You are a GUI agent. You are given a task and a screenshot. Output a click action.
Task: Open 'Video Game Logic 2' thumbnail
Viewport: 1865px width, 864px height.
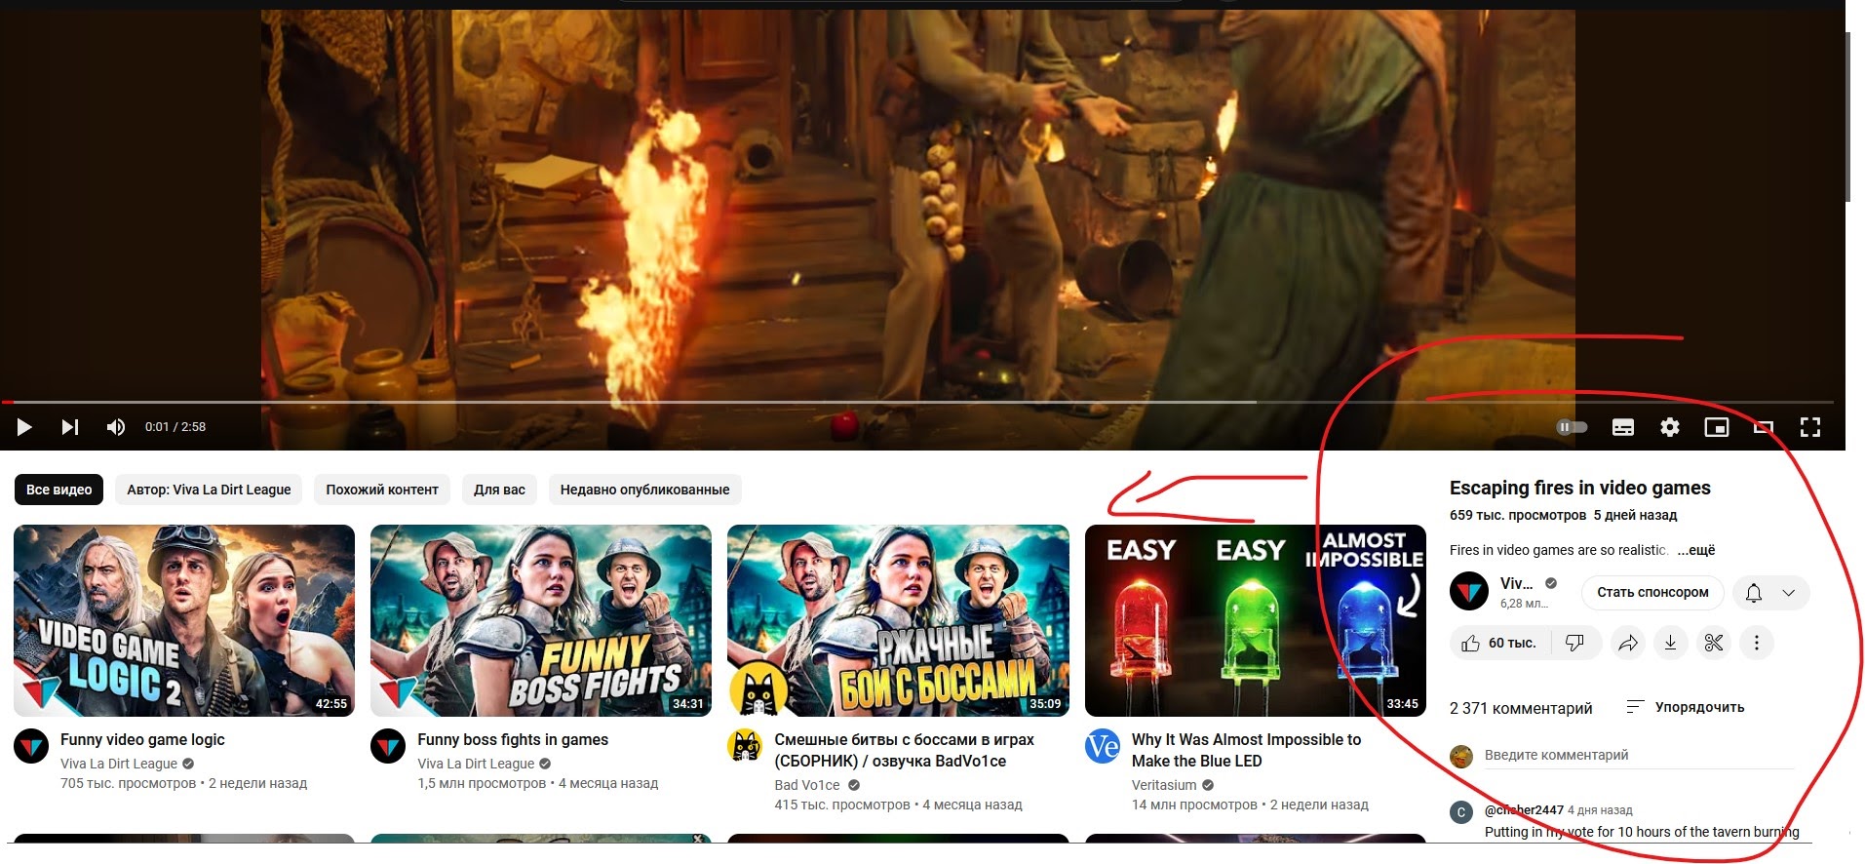coord(184,620)
